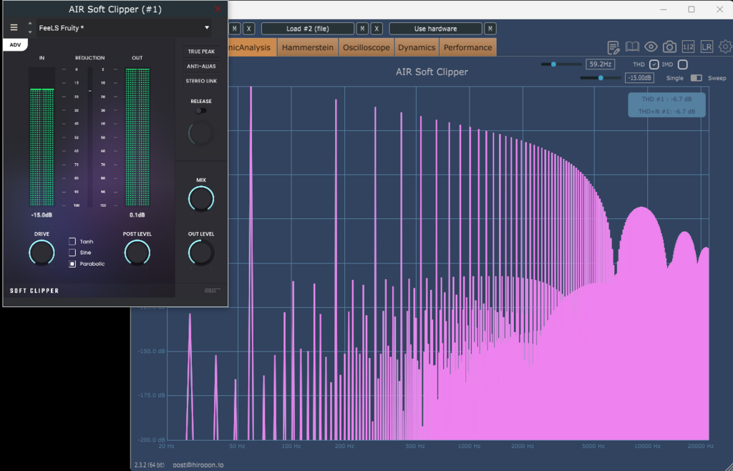This screenshot has height=471, width=733.
Task: Click the THD #1 readout box
Action: 666,105
